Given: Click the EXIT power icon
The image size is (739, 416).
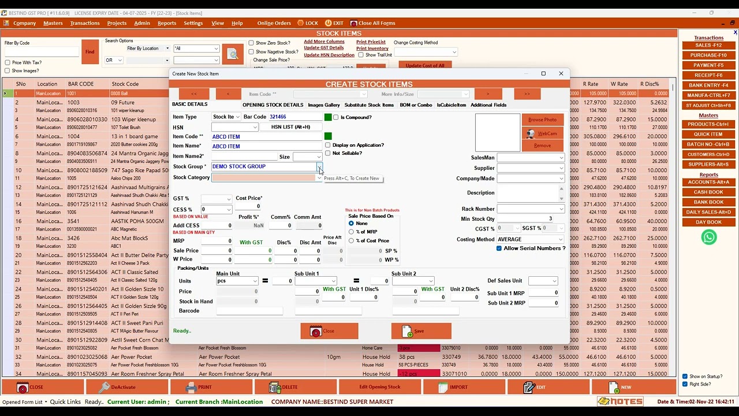Looking at the screenshot, I should point(329,23).
